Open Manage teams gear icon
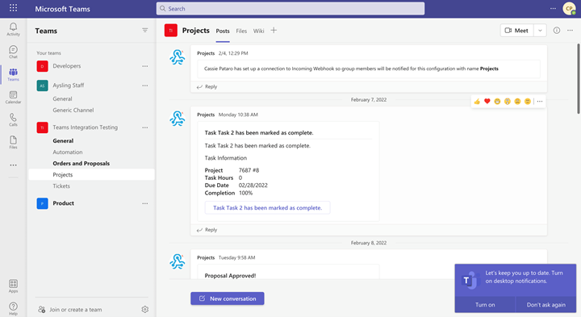 pyautogui.click(x=145, y=309)
